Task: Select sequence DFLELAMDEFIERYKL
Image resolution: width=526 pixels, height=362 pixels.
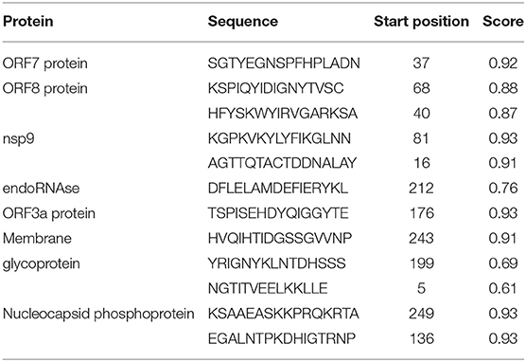Action: point(278,189)
